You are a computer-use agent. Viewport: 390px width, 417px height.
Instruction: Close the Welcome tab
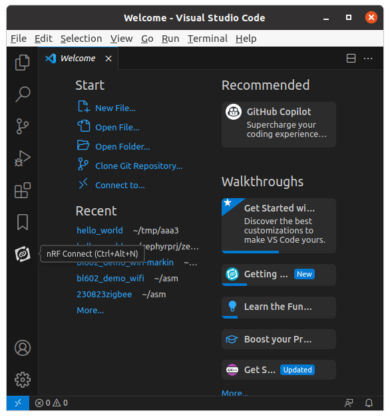tap(108, 59)
